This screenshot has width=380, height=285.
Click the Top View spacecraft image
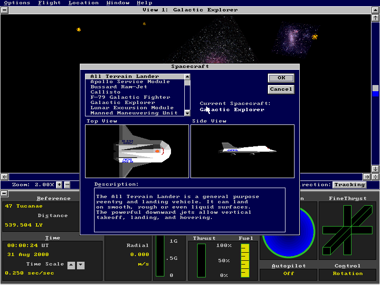pos(137,151)
